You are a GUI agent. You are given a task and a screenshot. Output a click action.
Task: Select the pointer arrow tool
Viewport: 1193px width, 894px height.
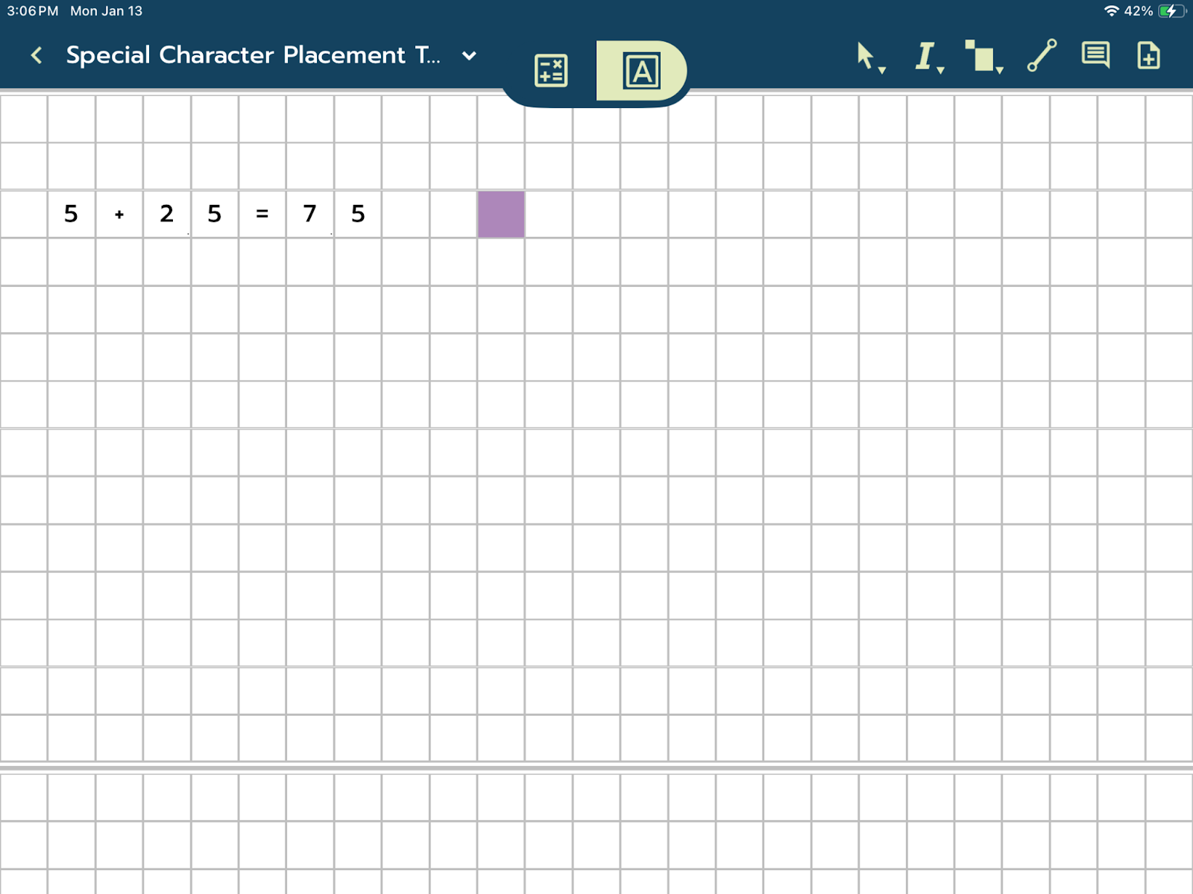pos(865,55)
